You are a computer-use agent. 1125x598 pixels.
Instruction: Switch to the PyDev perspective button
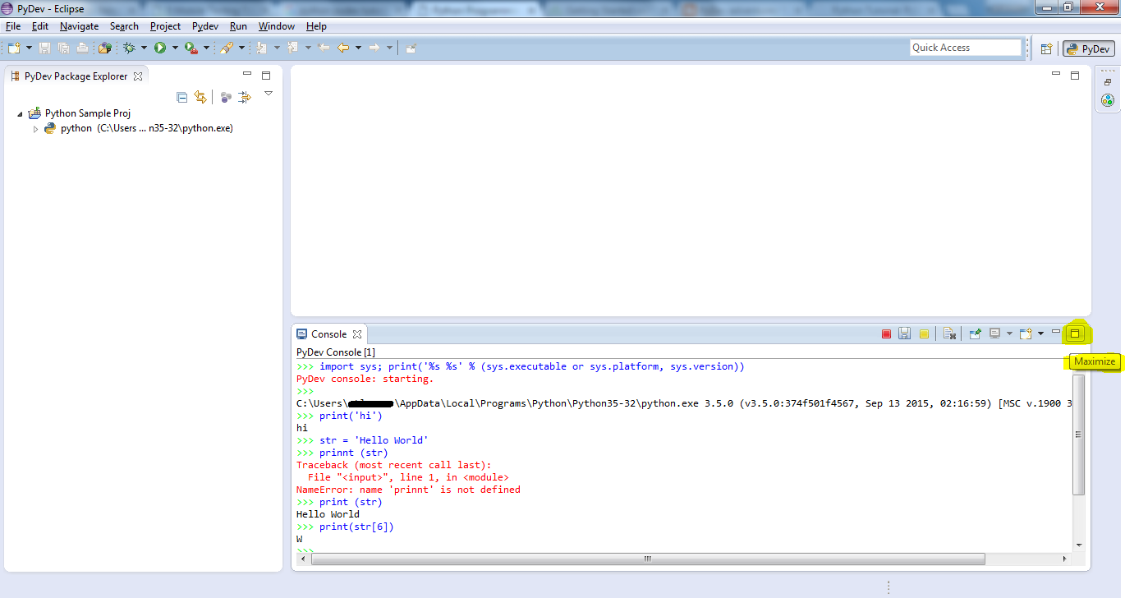click(x=1089, y=48)
